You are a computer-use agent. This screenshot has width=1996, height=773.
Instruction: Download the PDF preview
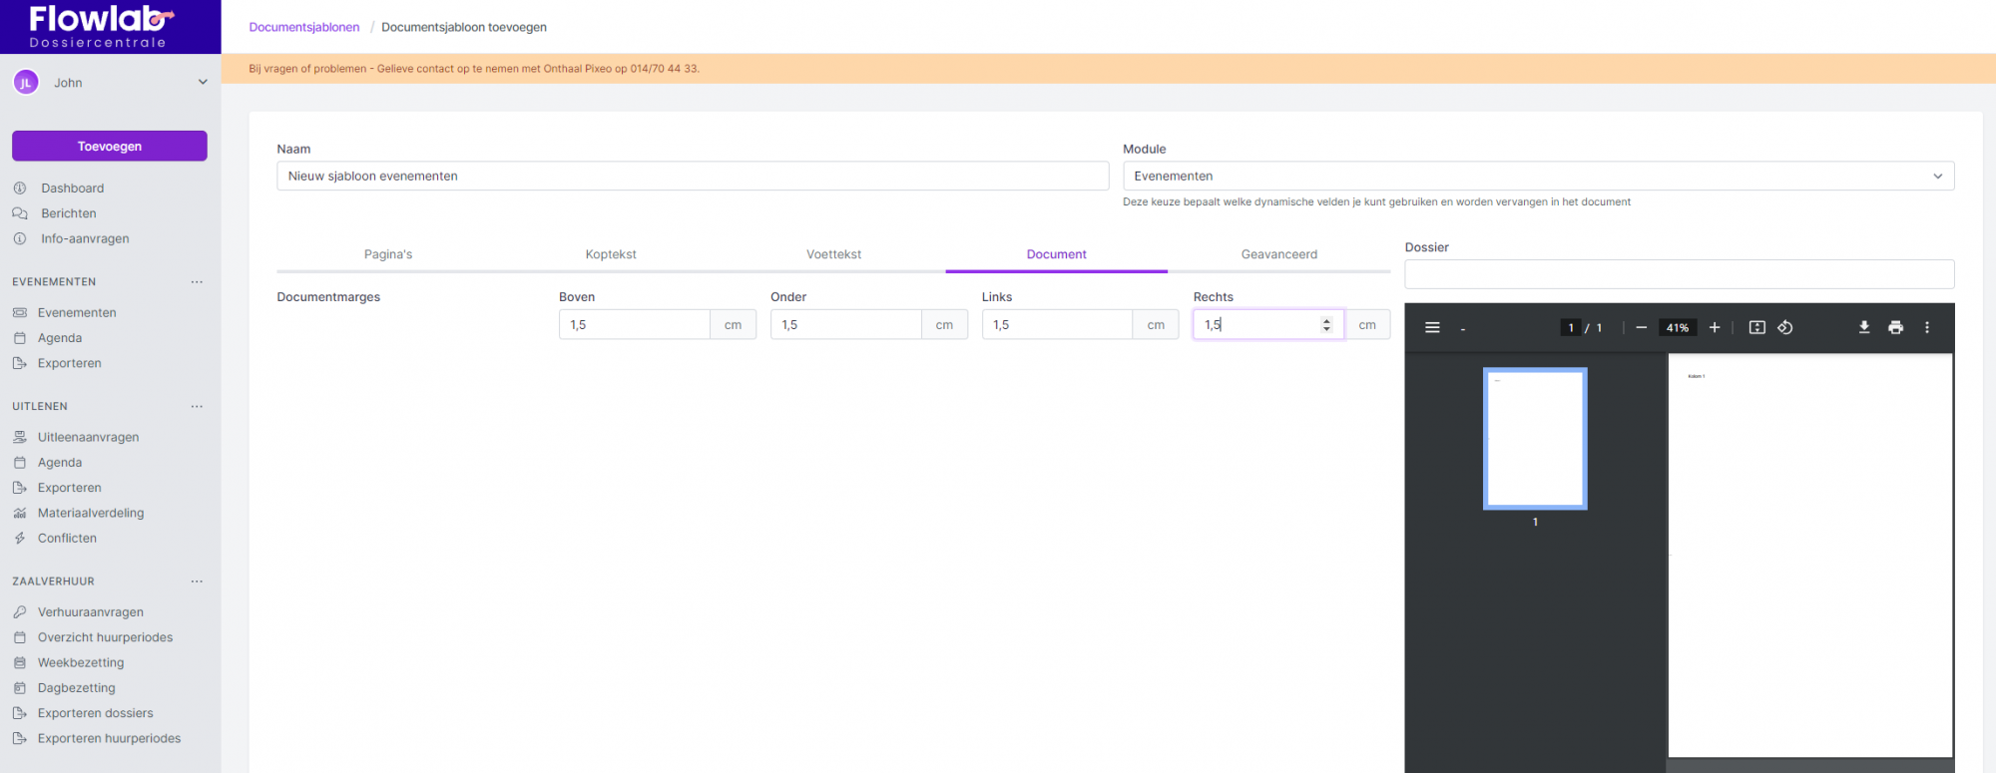point(1863,327)
